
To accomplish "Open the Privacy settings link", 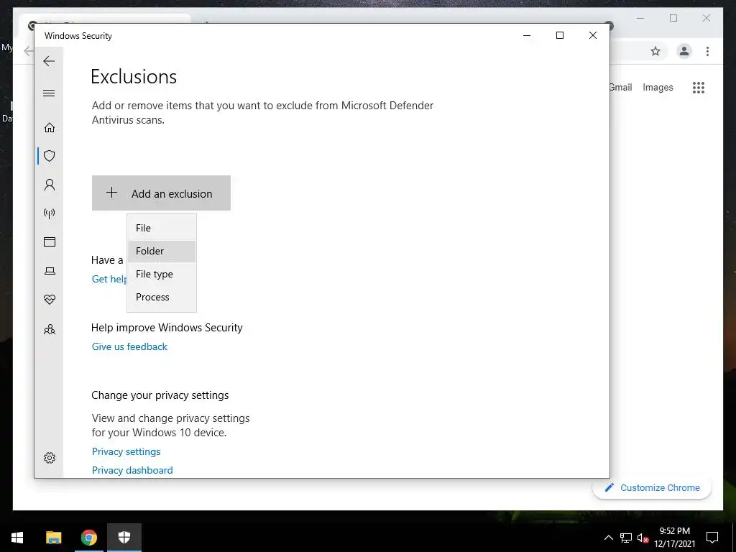I will (x=126, y=451).
